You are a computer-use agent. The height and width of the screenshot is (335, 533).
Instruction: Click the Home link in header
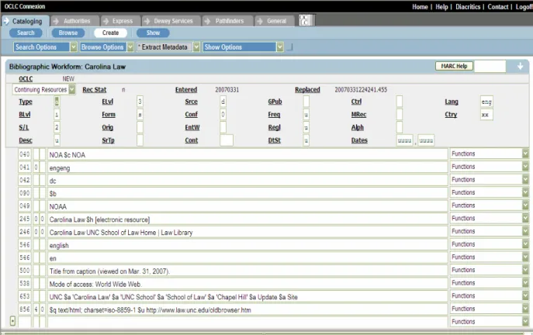pos(420,7)
